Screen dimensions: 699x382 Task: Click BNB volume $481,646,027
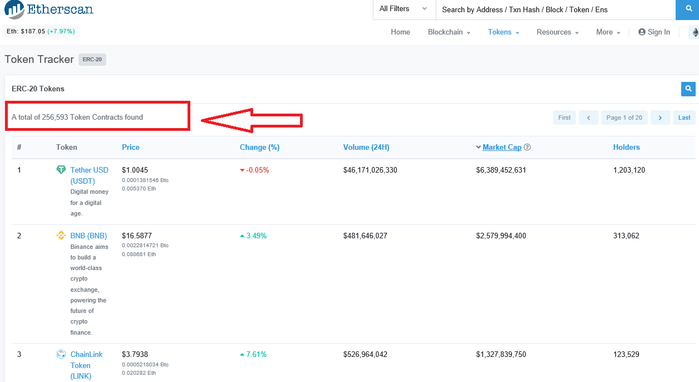coord(366,236)
